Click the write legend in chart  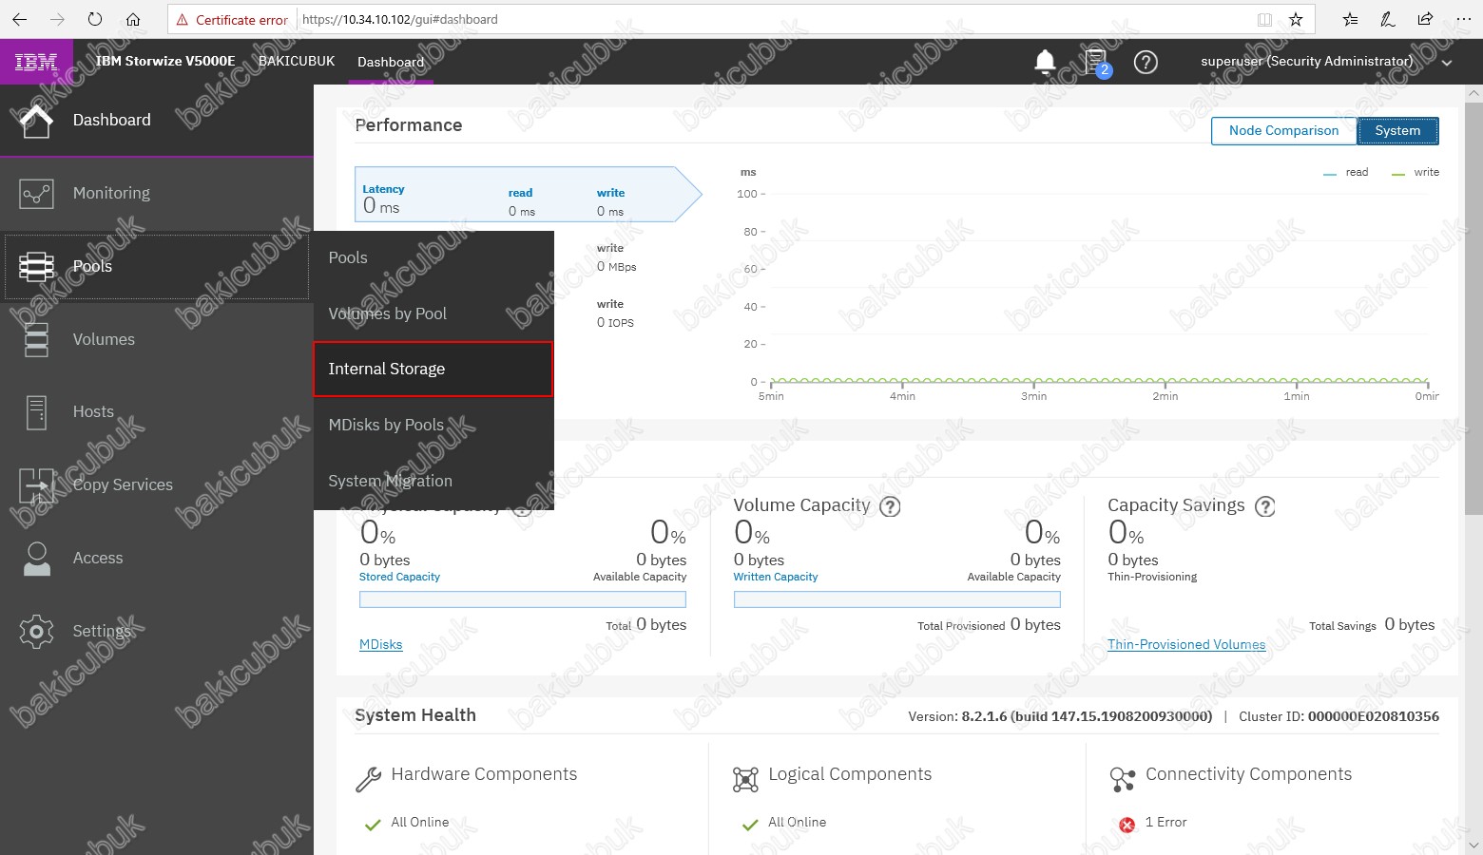pos(1416,173)
